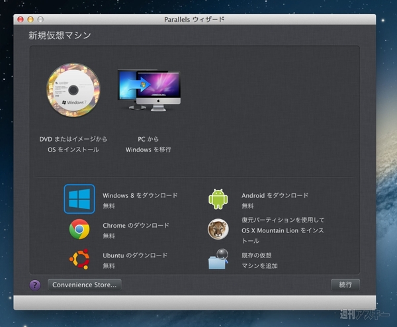Select the Mountain Lion icon
The height and width of the screenshot is (327, 397).
point(218,229)
